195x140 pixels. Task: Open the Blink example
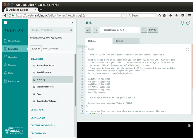[53, 80]
